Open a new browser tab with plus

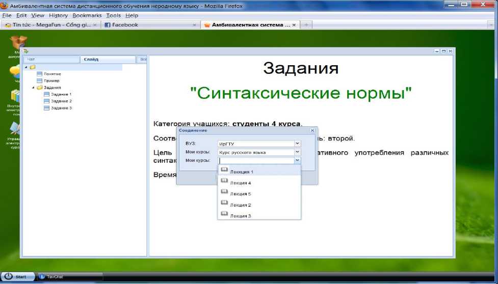coord(306,25)
